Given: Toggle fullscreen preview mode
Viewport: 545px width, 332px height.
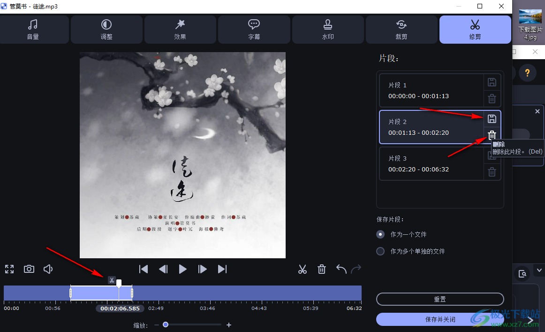Looking at the screenshot, I should (x=9, y=269).
